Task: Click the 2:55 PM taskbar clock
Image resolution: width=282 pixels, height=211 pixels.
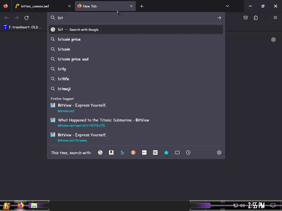Action: point(256,206)
